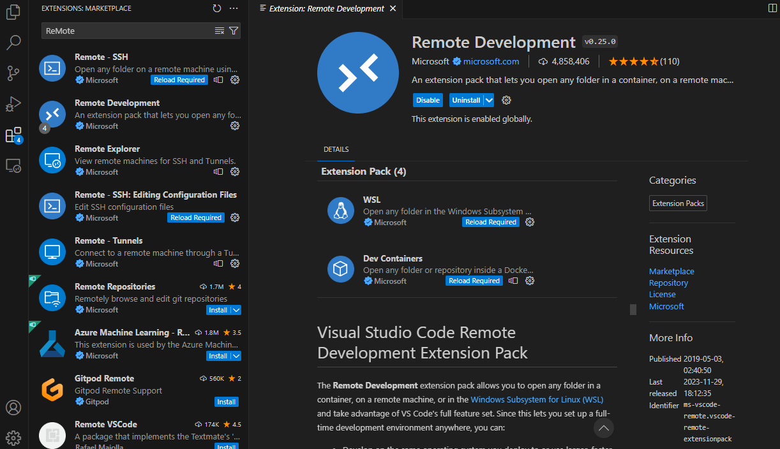
Task: Open the Search view in activity bar
Action: click(x=13, y=43)
